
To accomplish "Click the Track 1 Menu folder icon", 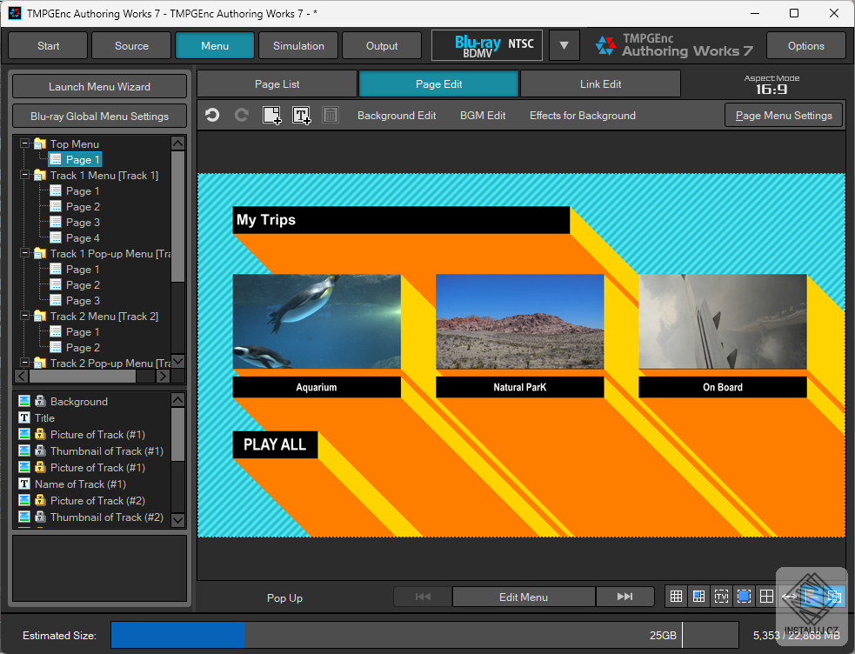I will (x=40, y=176).
